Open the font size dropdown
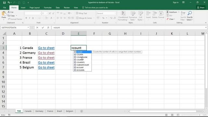Image resolution: width=208 pixels, height=117 pixels. tap(47, 13)
